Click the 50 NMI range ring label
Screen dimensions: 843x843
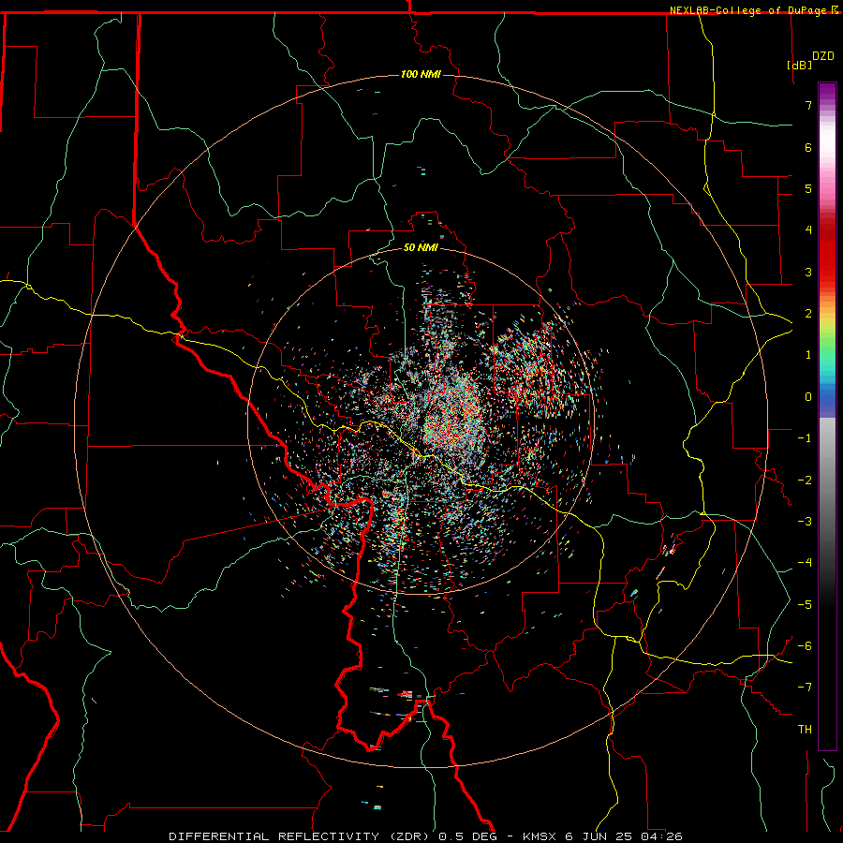click(421, 248)
